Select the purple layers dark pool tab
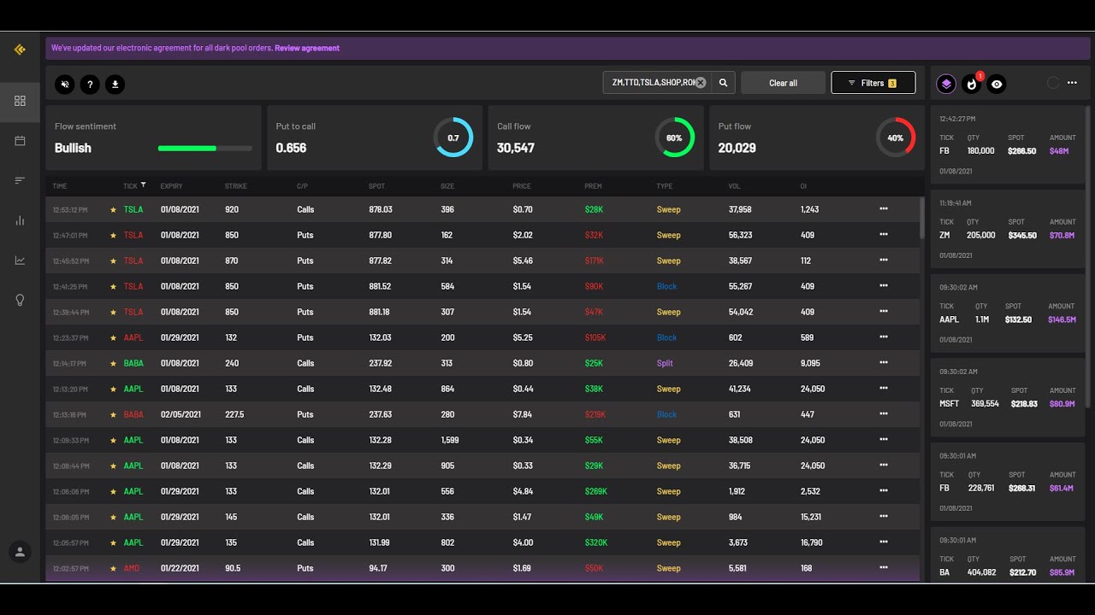 coord(945,84)
